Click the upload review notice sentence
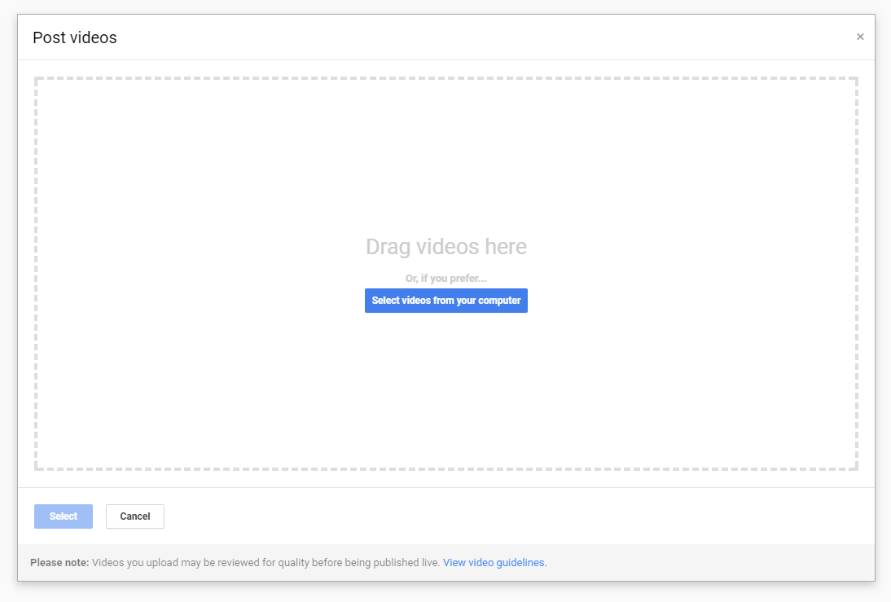Image resolution: width=891 pixels, height=602 pixels. coord(266,562)
